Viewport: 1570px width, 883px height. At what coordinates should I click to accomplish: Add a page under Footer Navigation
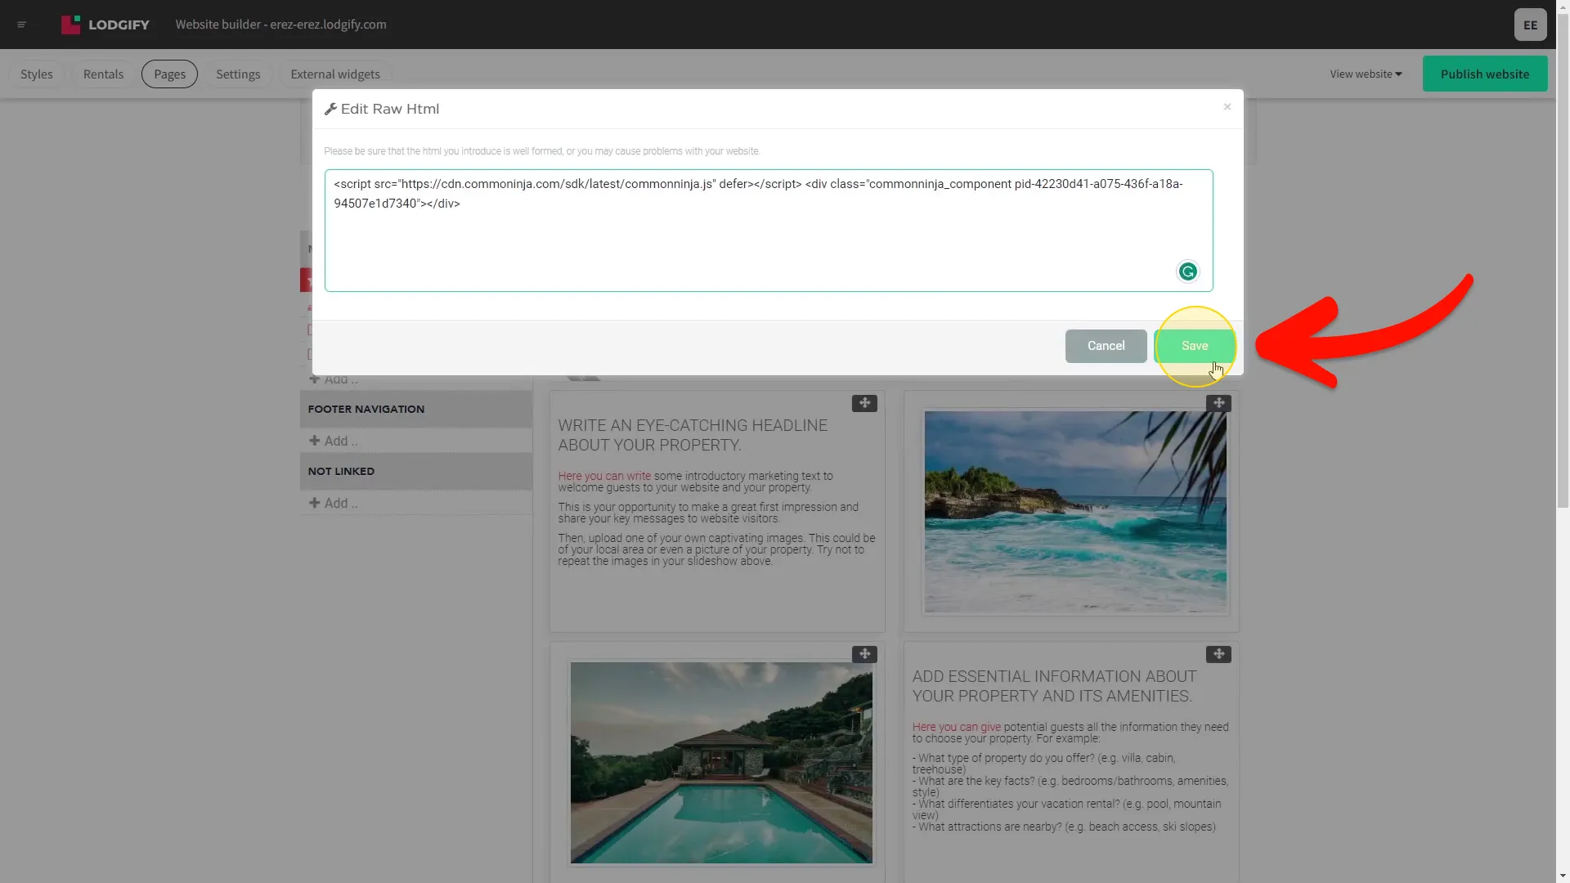coord(334,441)
